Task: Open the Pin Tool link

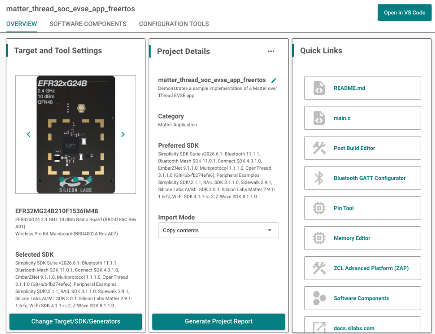Action: click(362, 208)
